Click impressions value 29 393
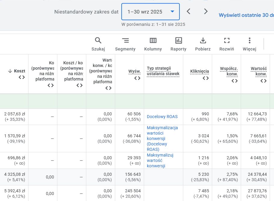This screenshot has height=201, width=274. tap(134, 158)
